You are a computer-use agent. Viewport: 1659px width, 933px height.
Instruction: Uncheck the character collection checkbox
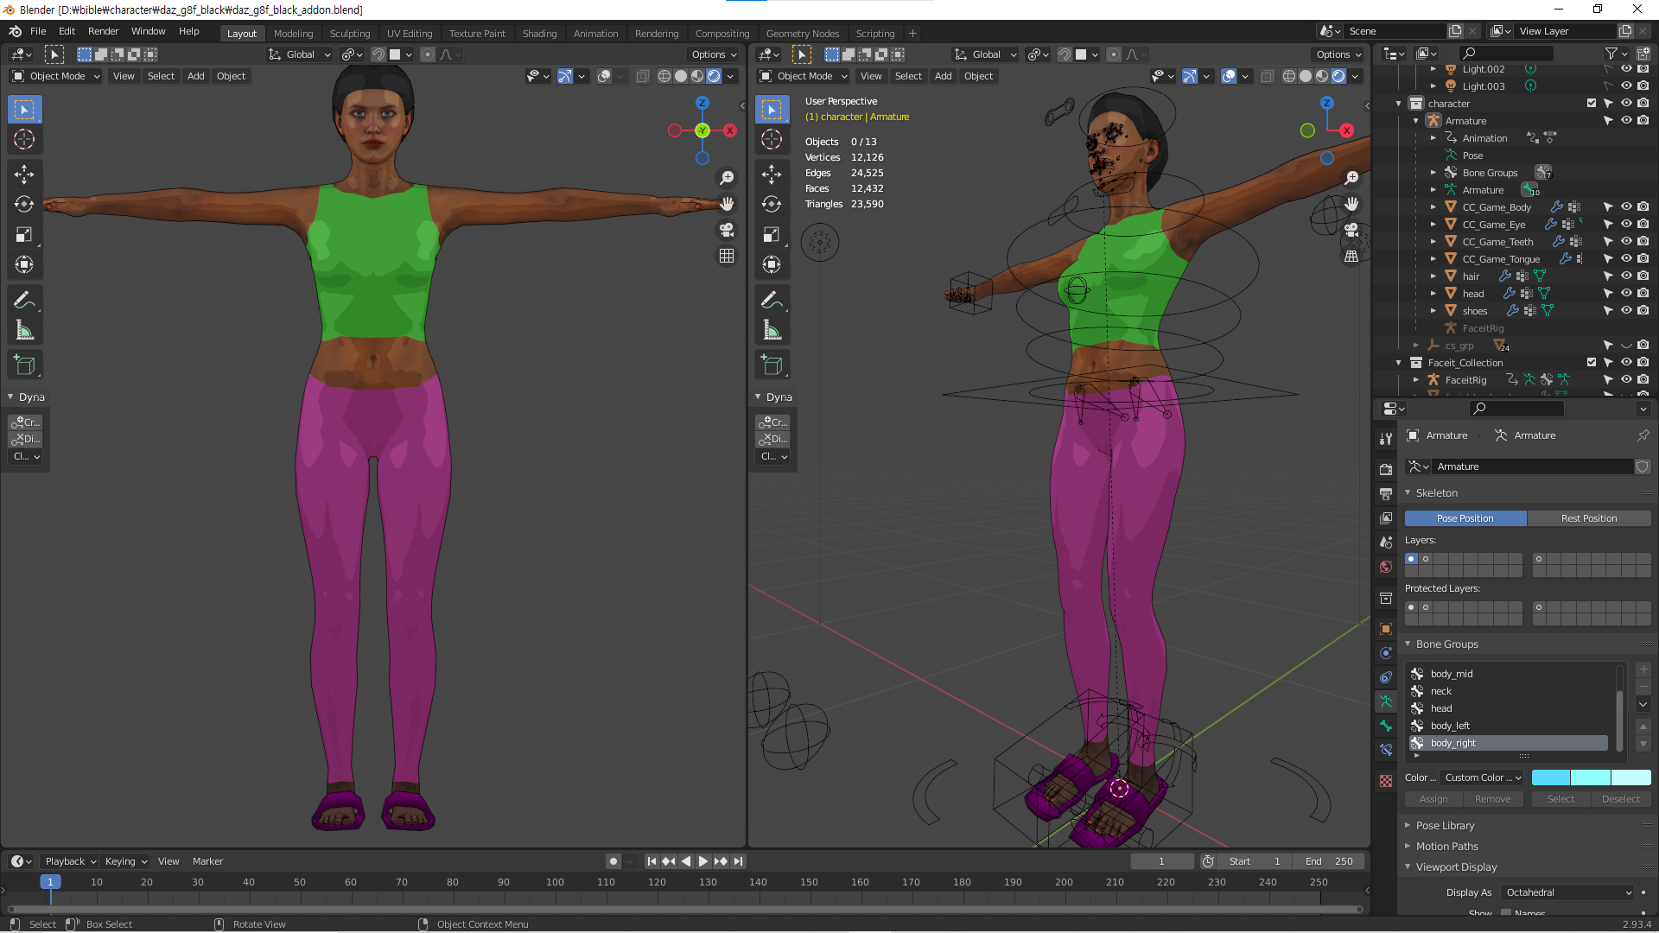click(1592, 104)
